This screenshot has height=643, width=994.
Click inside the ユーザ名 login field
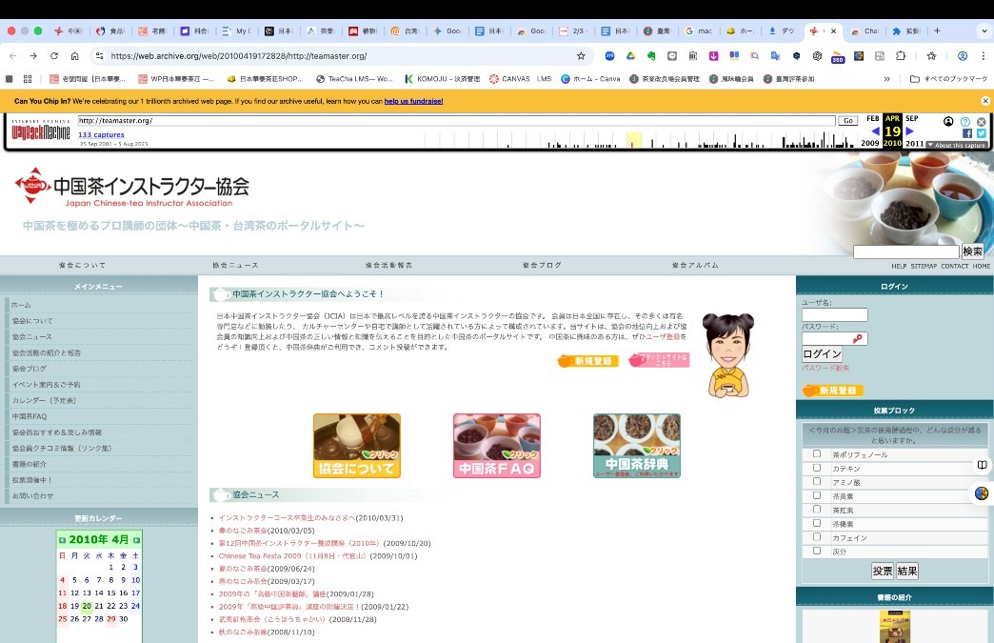coord(835,313)
